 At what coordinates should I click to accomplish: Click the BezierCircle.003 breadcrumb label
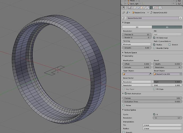(x=160, y=13)
